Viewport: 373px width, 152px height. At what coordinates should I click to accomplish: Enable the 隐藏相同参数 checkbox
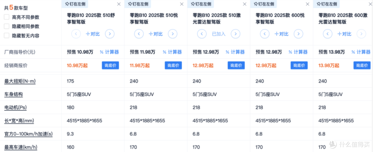7,26
